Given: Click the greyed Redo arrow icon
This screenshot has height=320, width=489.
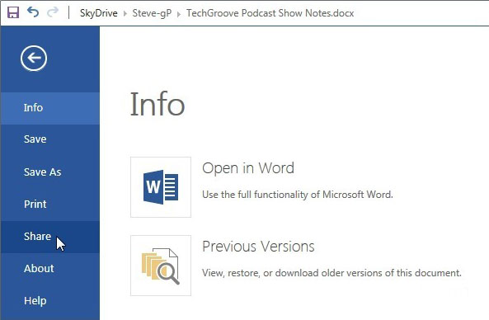Looking at the screenshot, I should click(53, 12).
